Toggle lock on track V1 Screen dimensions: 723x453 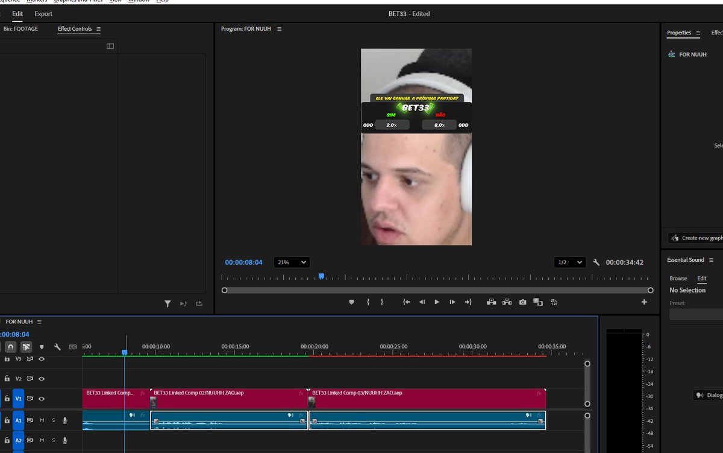[7, 399]
